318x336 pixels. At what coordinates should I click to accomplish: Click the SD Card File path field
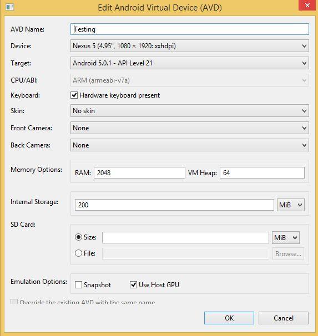click(185, 254)
